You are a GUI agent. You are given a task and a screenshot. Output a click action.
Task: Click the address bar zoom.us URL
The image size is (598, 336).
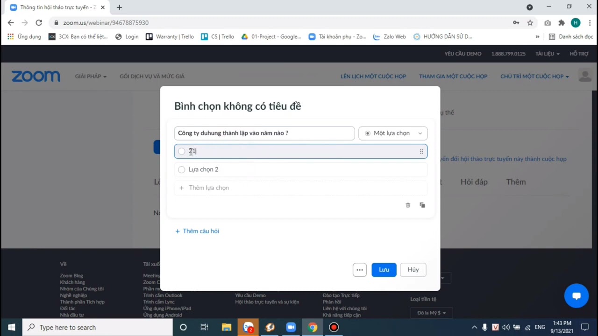[106, 22]
